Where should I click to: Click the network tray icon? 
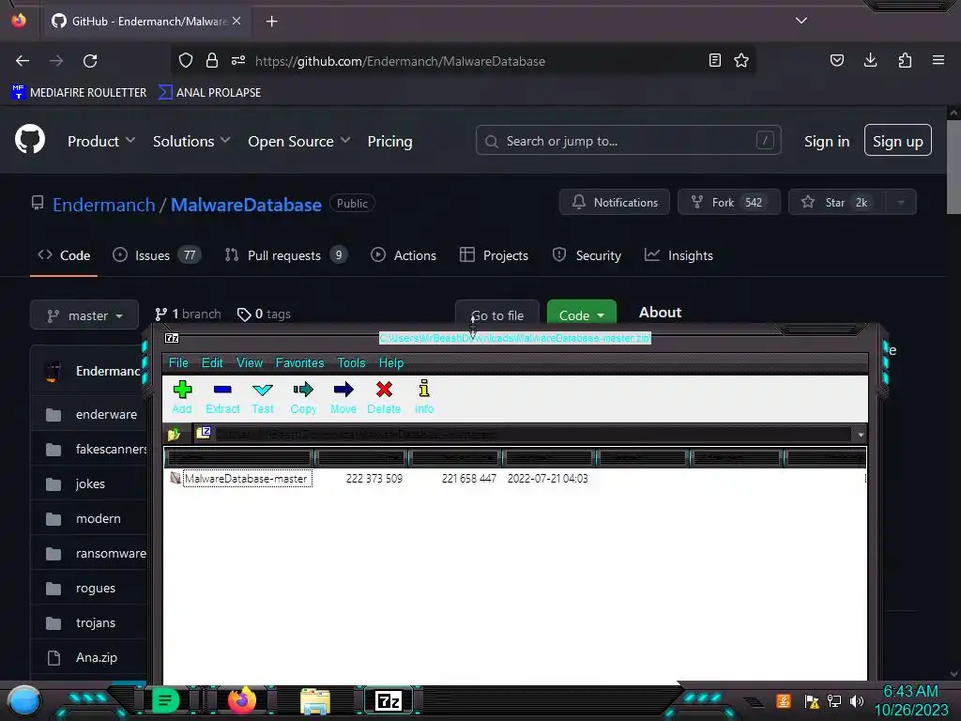point(834,700)
